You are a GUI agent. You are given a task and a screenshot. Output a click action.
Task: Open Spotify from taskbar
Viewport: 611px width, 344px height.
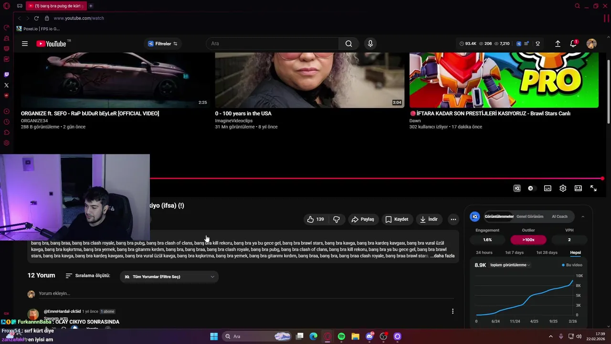[x=341, y=336]
